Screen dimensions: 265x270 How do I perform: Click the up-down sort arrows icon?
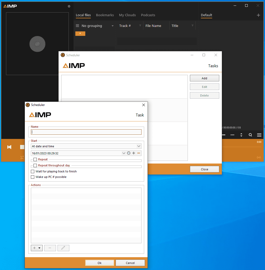click(x=241, y=135)
